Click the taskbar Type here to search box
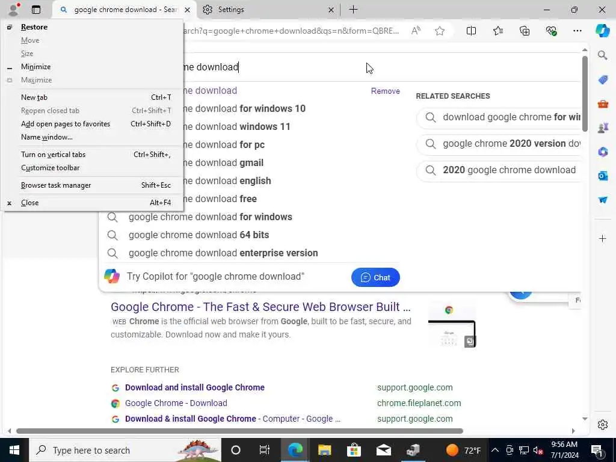The height and width of the screenshot is (462, 616). [125, 450]
